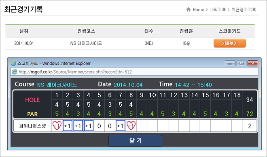This screenshot has height=157, width=267.
Task: Click the Internet Explorer icon in title bar
Action: (13, 63)
